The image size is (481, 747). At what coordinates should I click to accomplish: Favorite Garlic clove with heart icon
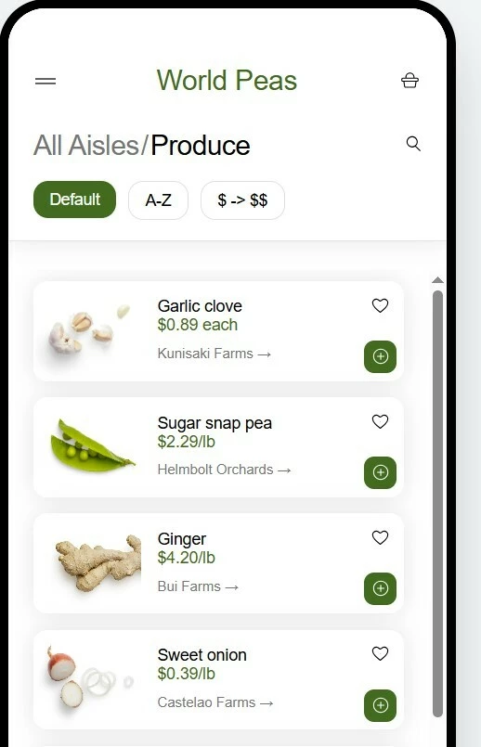380,305
